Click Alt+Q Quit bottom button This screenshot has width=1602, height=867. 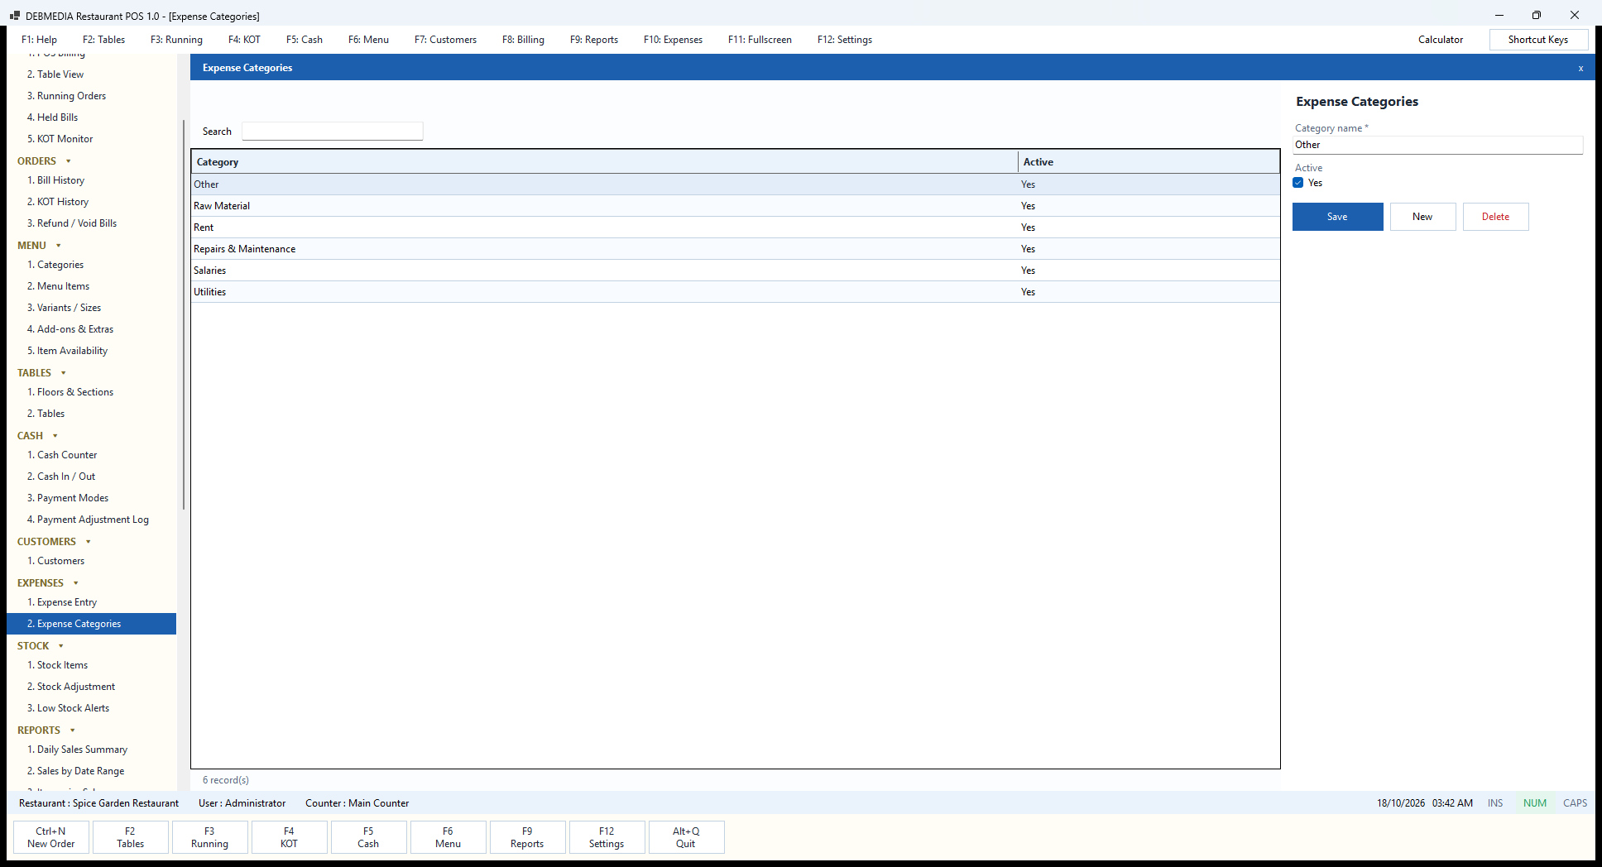coord(686,837)
